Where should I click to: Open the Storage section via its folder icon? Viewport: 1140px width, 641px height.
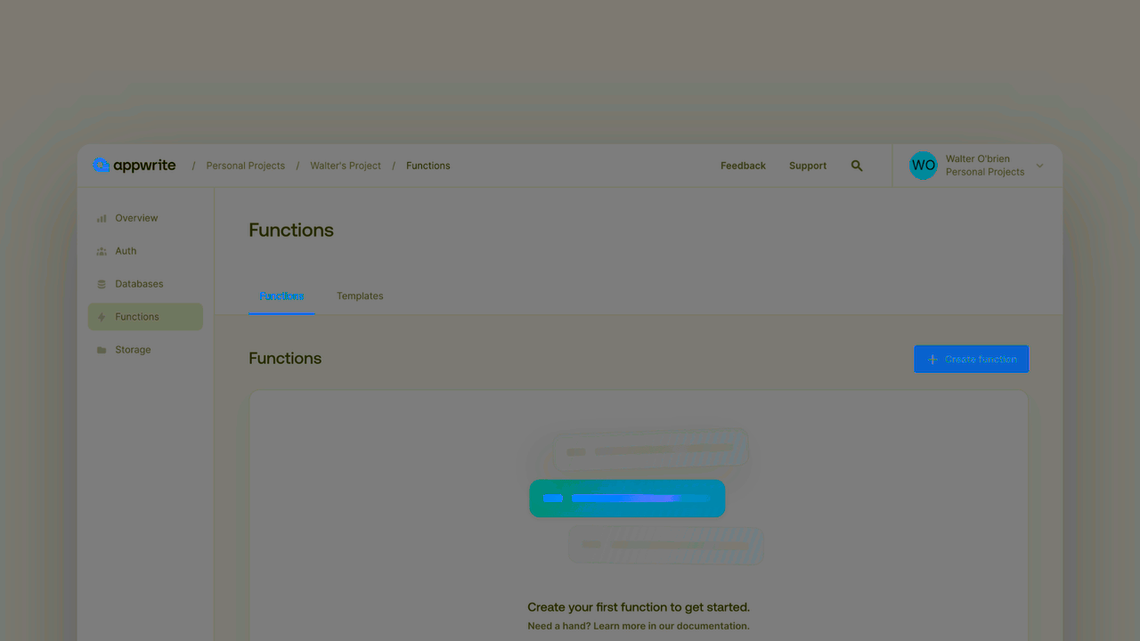pyautogui.click(x=102, y=349)
